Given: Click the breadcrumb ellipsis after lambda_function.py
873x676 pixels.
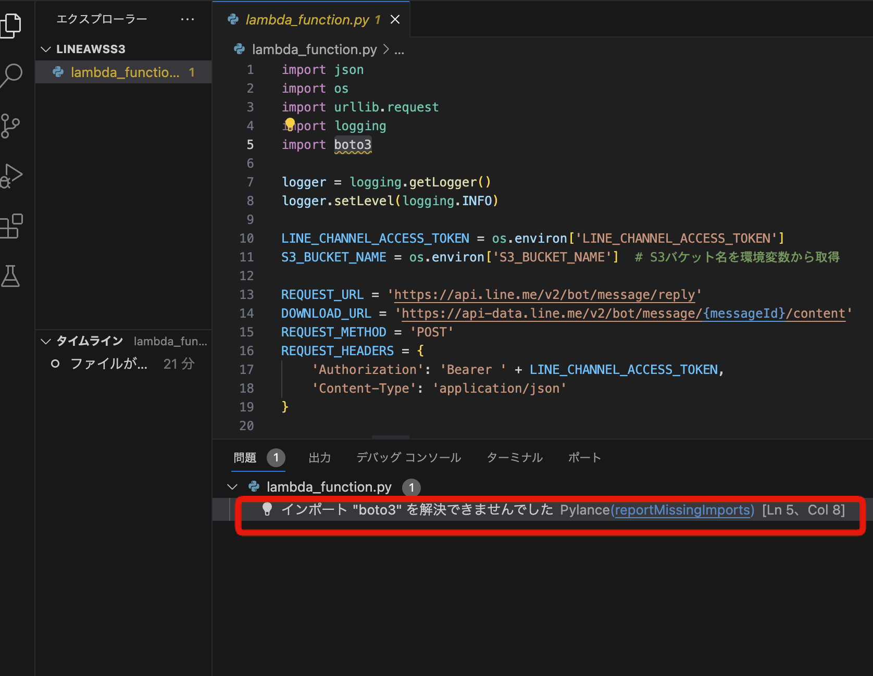Looking at the screenshot, I should [399, 49].
